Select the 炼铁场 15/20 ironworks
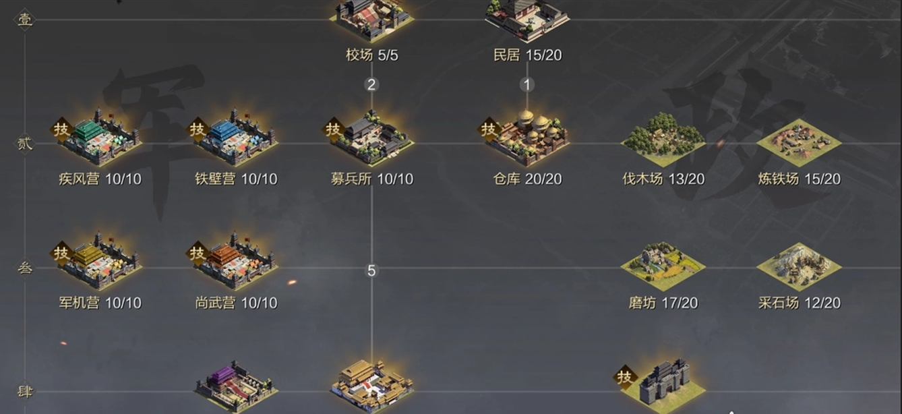902x414 pixels. pyautogui.click(x=799, y=142)
